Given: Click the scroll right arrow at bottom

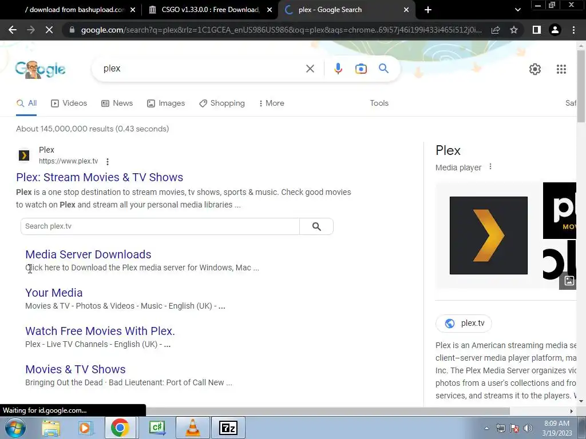Looking at the screenshot, I should [572, 411].
